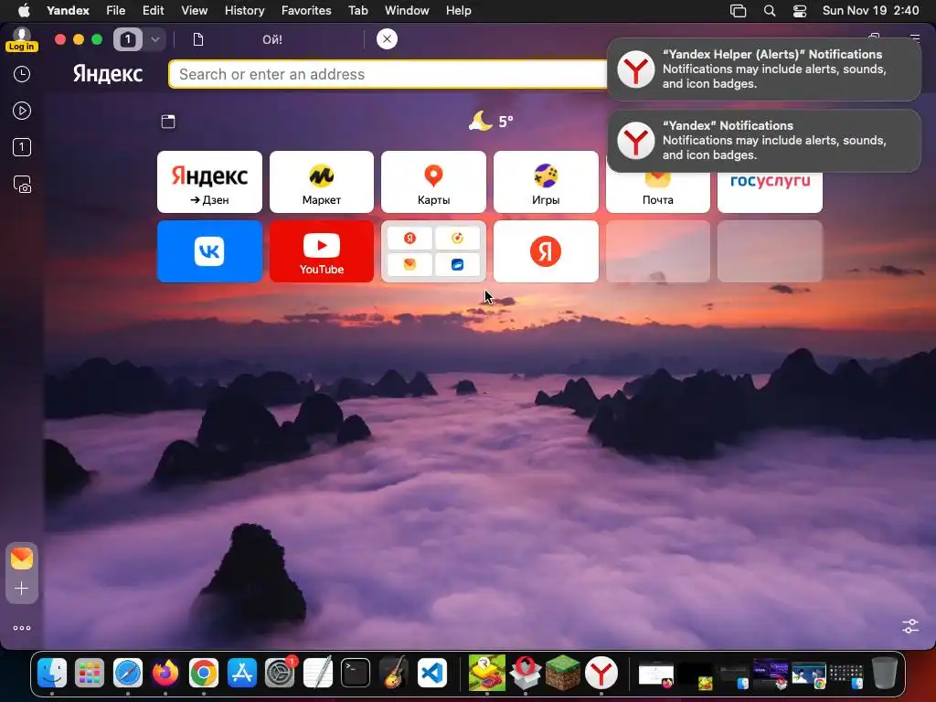936x702 pixels.
Task: Select the Ой! tab
Action: click(x=272, y=40)
